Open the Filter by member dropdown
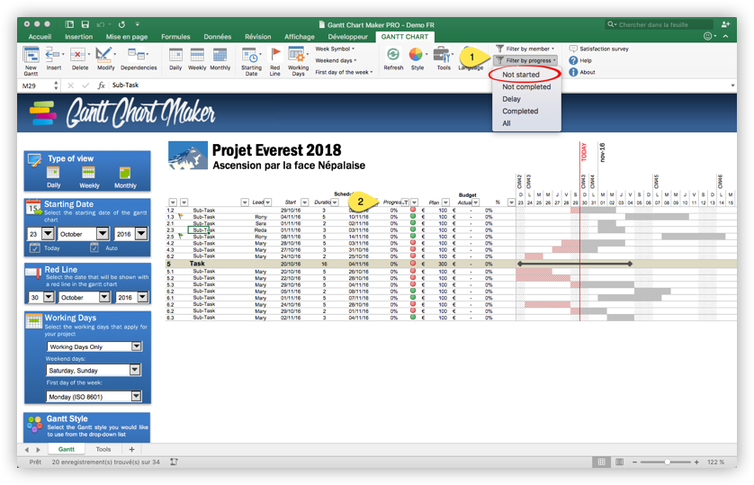This screenshot has width=754, height=485. pos(525,49)
